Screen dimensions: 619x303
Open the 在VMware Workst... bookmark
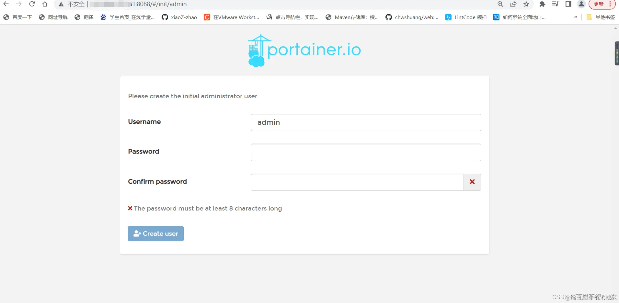click(232, 17)
